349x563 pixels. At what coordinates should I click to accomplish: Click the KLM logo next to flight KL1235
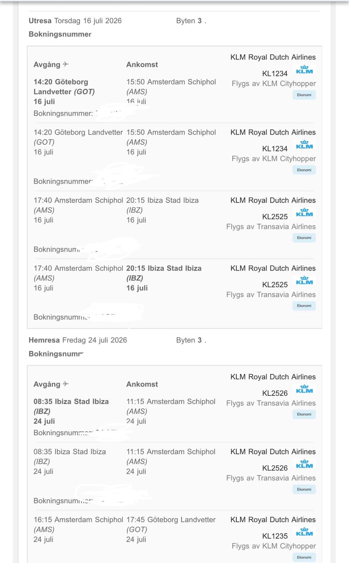pos(304,532)
